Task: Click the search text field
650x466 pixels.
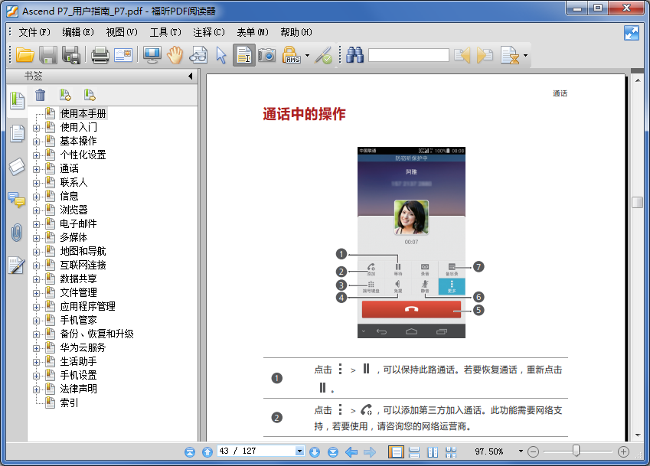Action: click(409, 55)
